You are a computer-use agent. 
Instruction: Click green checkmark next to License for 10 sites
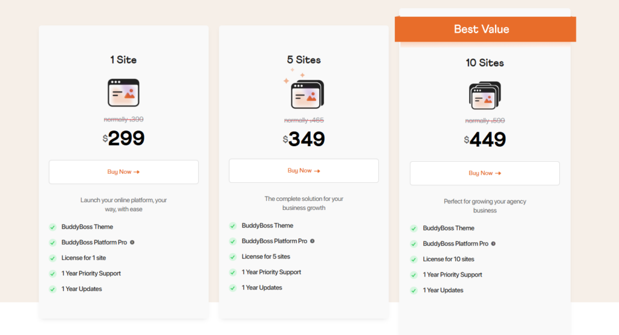click(x=414, y=260)
